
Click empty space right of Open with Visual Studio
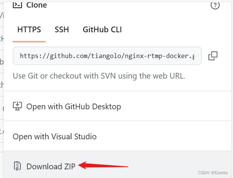tap(163, 136)
